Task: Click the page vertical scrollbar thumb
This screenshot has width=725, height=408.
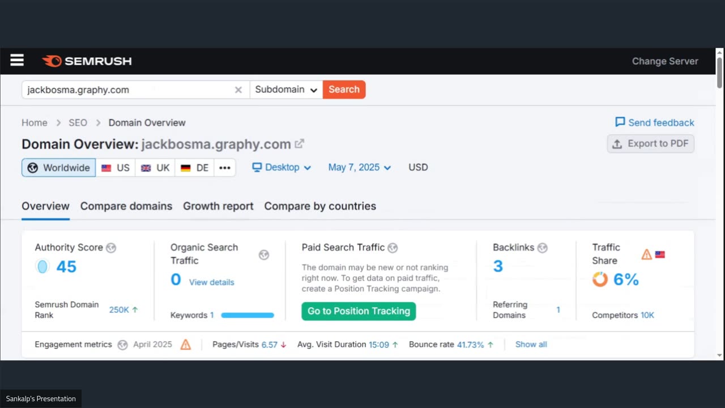Action: [x=720, y=73]
